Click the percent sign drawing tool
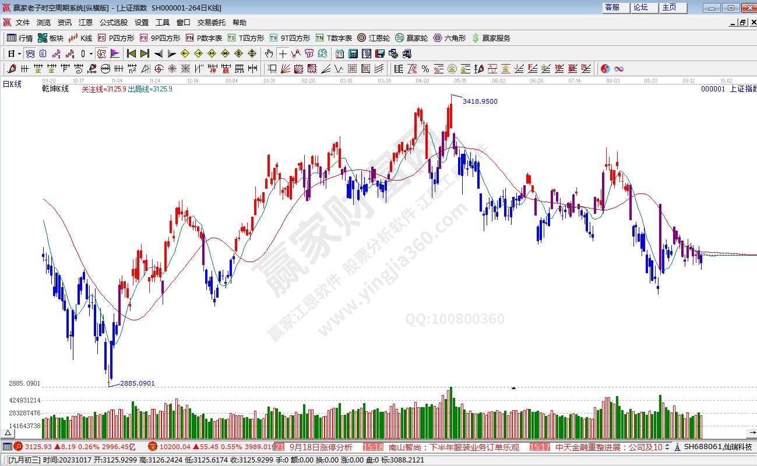 tap(425, 69)
